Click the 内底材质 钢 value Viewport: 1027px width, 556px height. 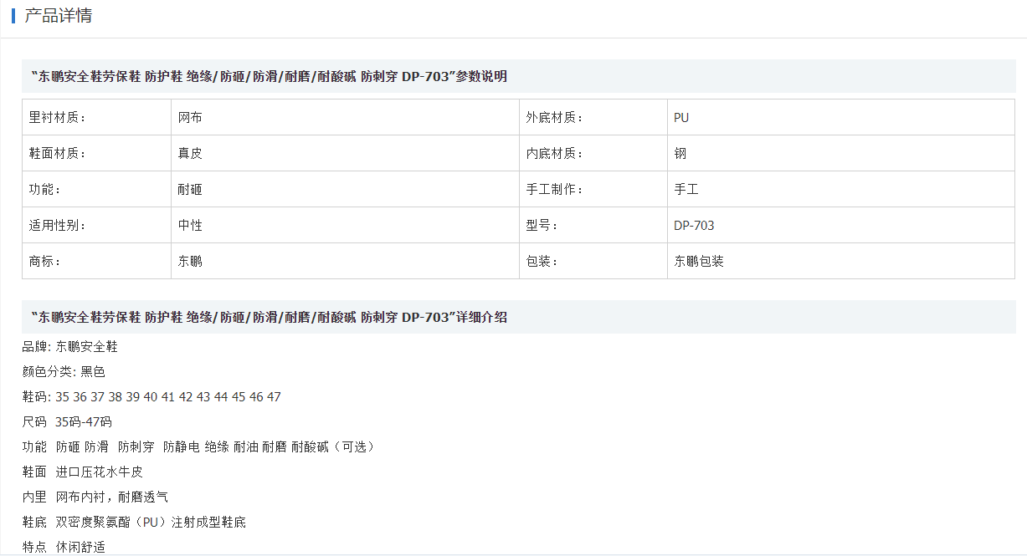841,154
